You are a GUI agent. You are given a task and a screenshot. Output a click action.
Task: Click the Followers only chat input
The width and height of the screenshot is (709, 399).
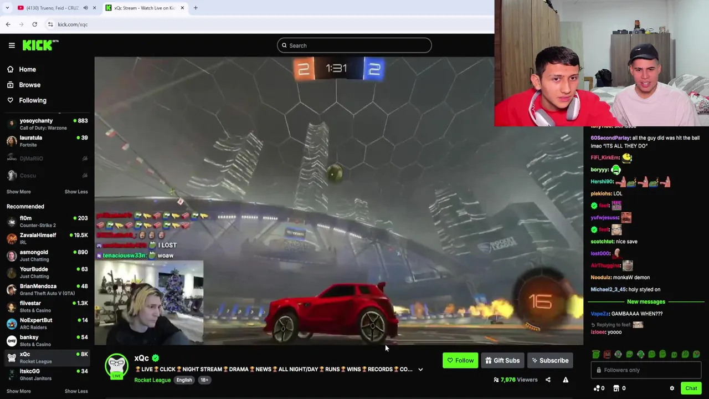click(646, 370)
